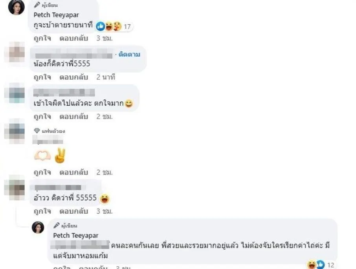Click the laughing emoji after คิดว่าพี่ 55555
Viewport: 356px width, 269px height.
pos(105,199)
